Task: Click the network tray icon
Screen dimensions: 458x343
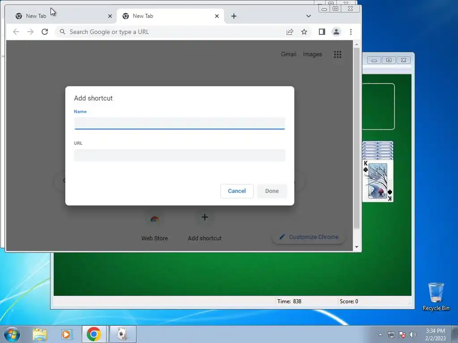Action: click(391, 335)
